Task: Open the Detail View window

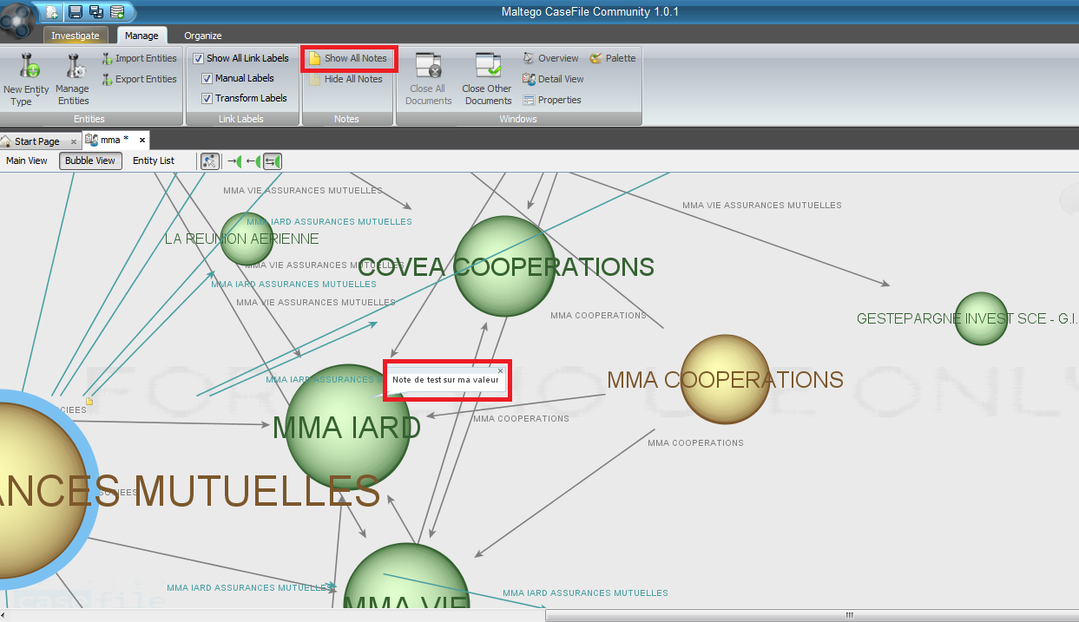Action: pos(553,79)
